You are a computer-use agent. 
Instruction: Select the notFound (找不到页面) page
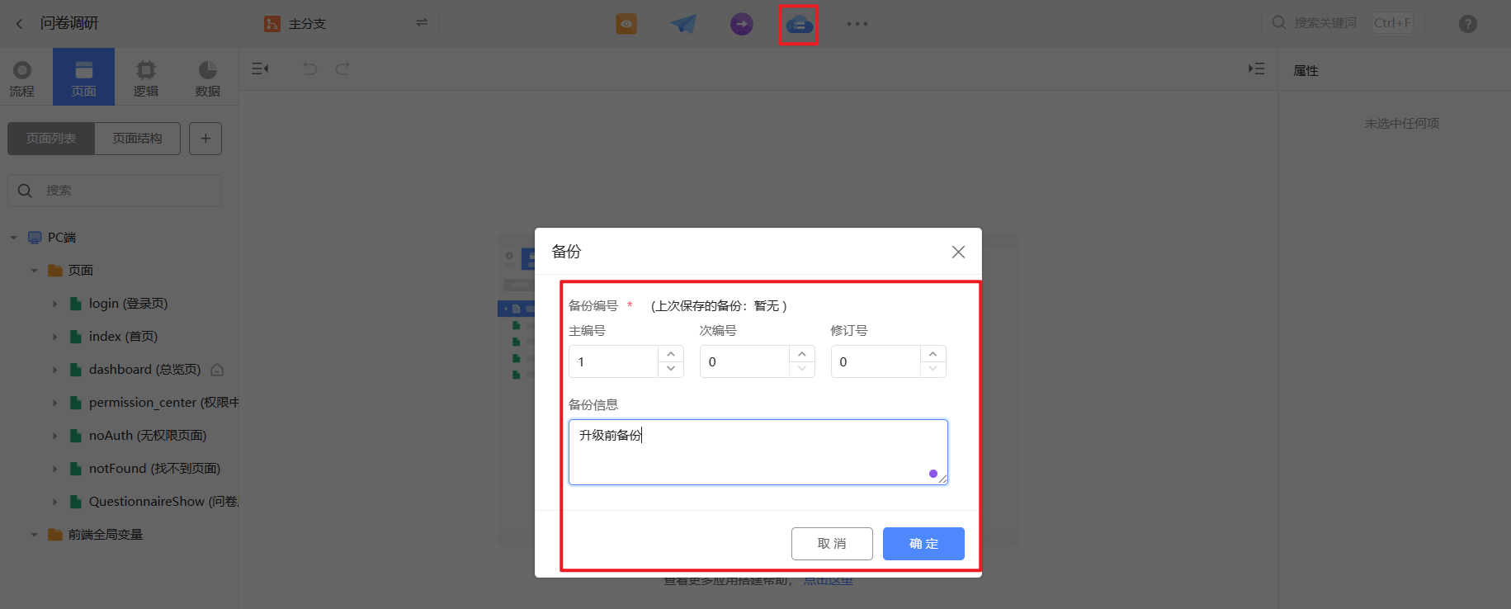coord(154,469)
